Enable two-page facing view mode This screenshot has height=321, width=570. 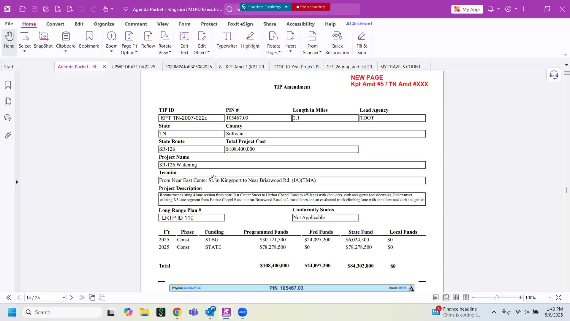click(x=456, y=298)
